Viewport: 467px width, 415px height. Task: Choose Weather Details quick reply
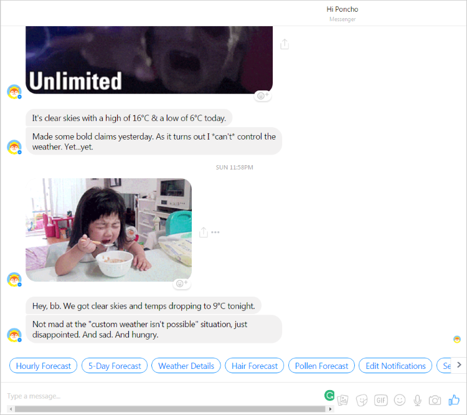pyautogui.click(x=186, y=366)
